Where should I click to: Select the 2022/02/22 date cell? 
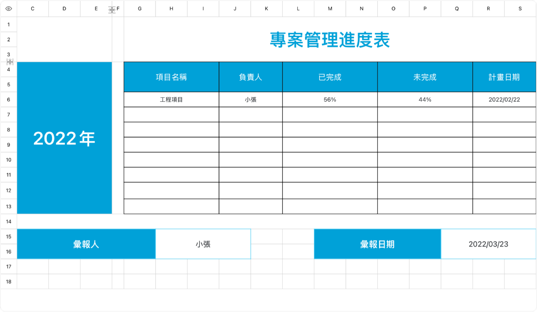pyautogui.click(x=504, y=100)
